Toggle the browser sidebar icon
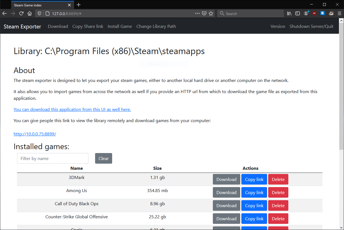The height and width of the screenshot is (230, 344). click(298, 13)
